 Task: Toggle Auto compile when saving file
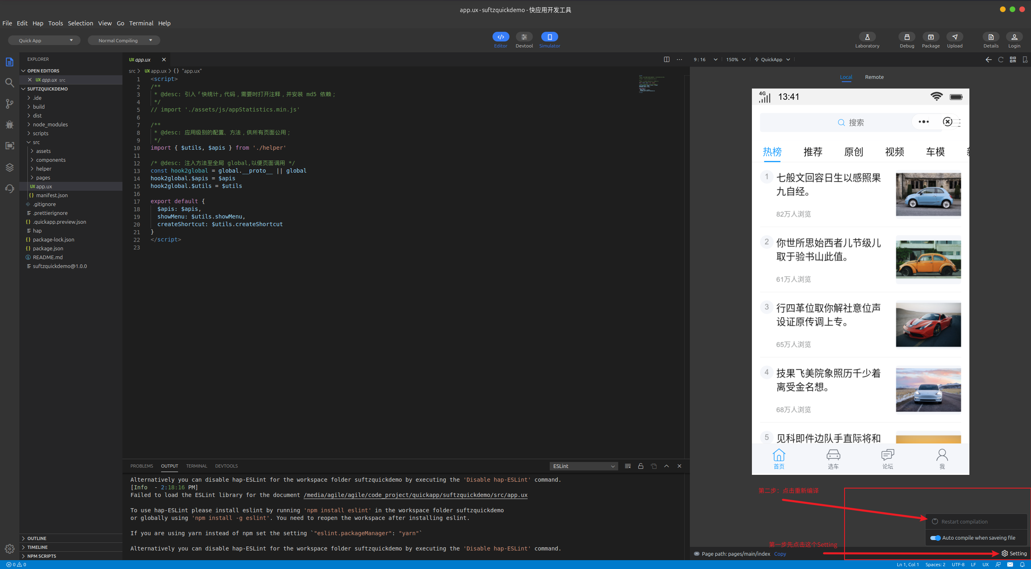coord(935,538)
